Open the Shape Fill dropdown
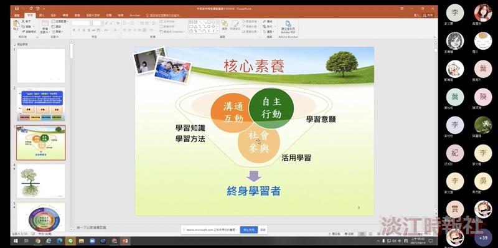The width and height of the screenshot is (498, 248). [250, 21]
